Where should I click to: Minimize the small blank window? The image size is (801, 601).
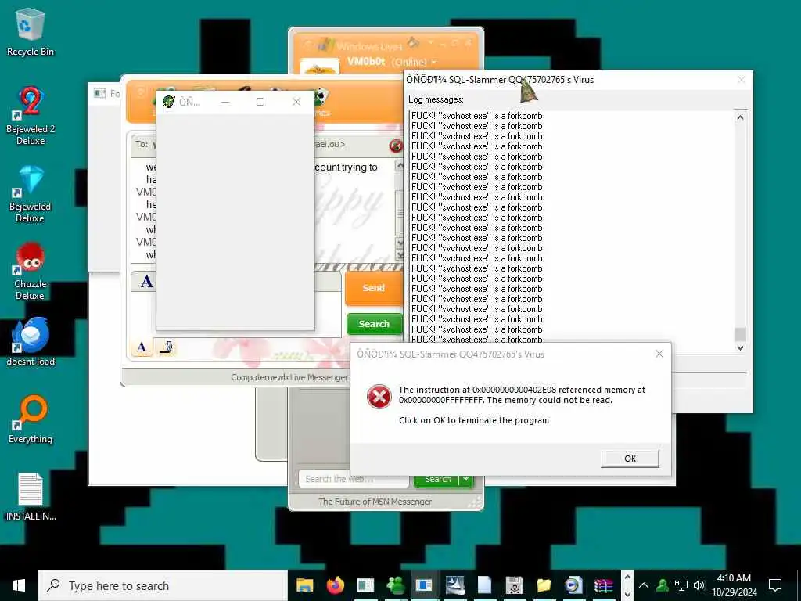point(224,102)
